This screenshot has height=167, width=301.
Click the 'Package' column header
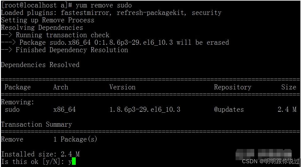[x=18, y=87]
